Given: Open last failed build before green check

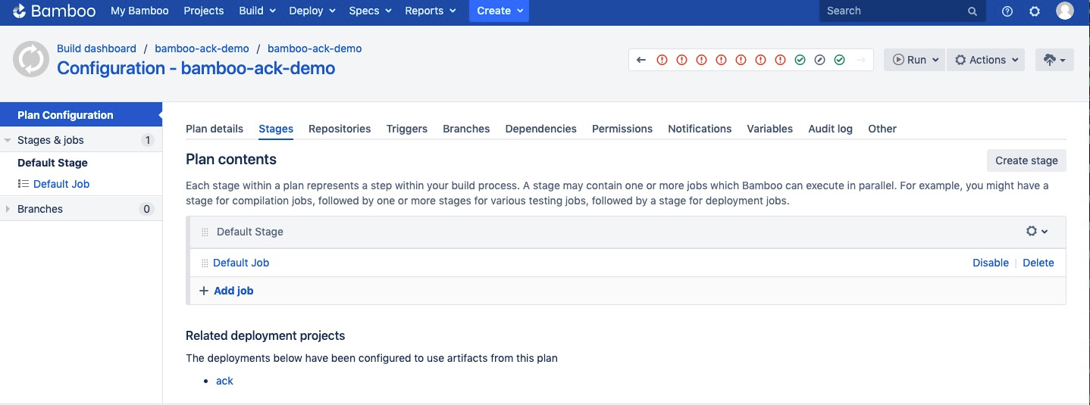Looking at the screenshot, I should tap(780, 60).
